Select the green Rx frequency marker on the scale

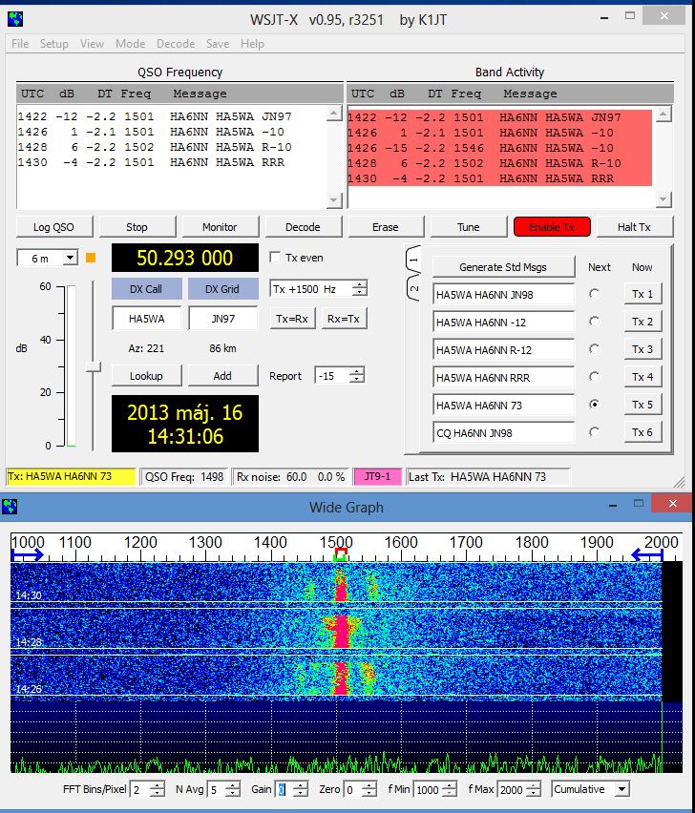[340, 557]
